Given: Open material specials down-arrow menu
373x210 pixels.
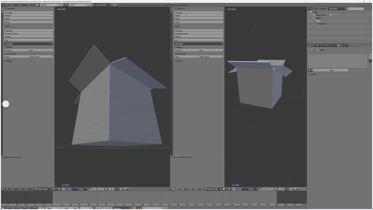Looking at the screenshot, I should point(370,61).
